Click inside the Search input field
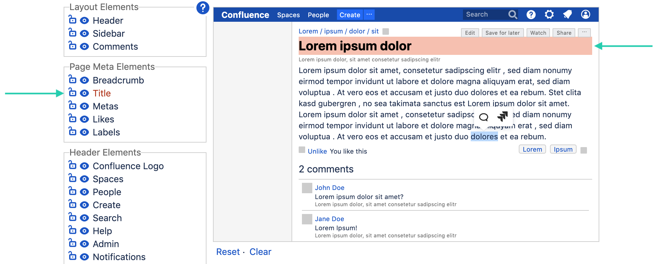The height and width of the screenshot is (264, 660). tap(484, 15)
